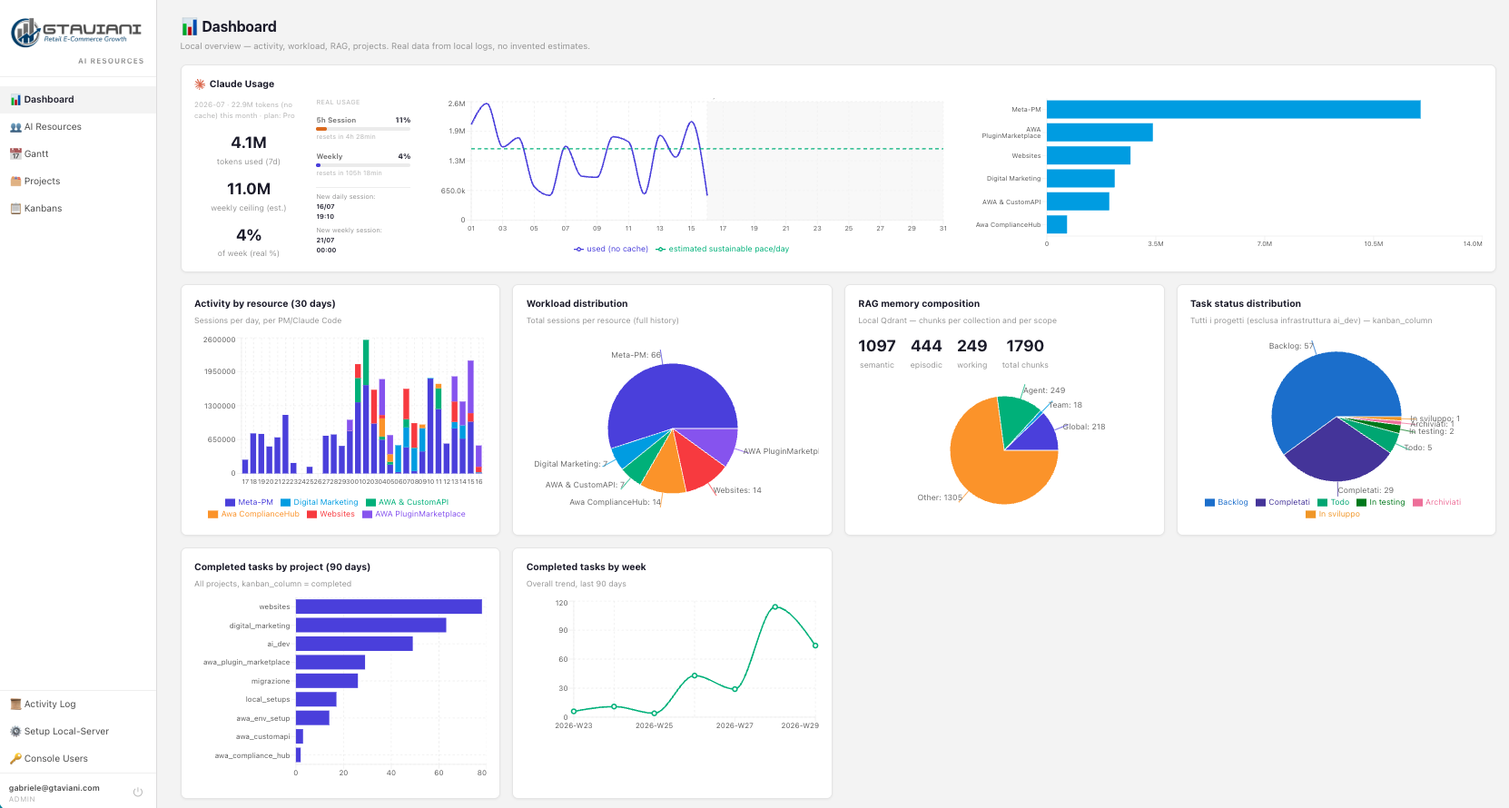Viewport: 1509px width, 808px height.
Task: Click the Completati slice in task status pie
Action: point(1335,452)
